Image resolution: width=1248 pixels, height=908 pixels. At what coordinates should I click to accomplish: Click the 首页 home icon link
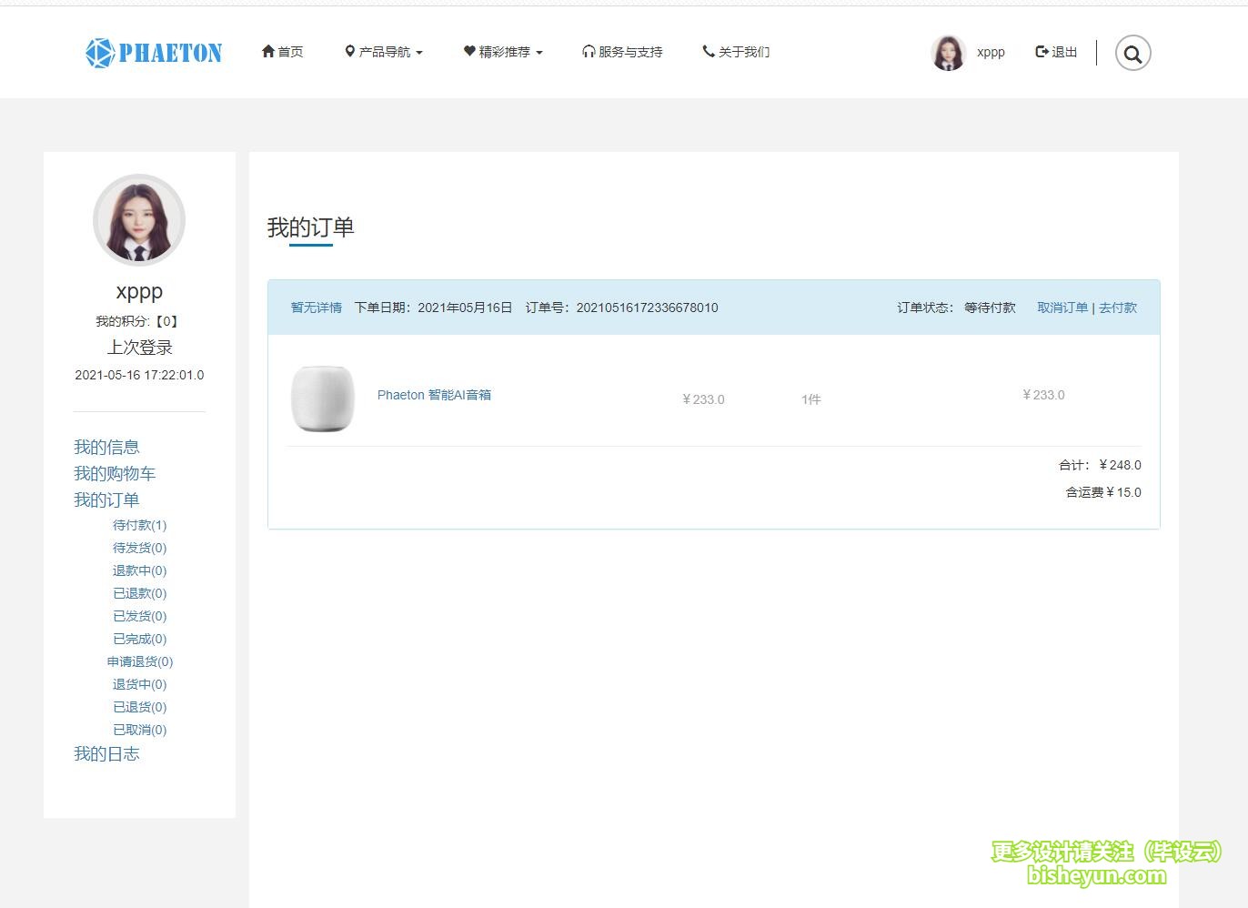click(282, 52)
